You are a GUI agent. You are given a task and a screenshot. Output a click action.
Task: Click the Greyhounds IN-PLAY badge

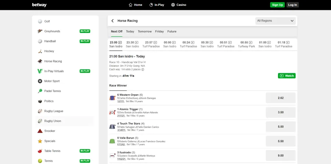point(85,31)
